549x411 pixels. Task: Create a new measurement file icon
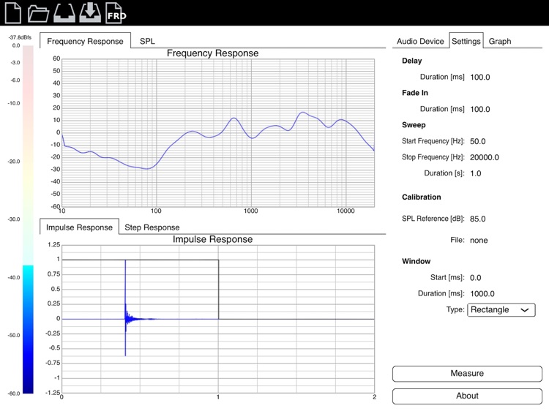click(x=13, y=12)
